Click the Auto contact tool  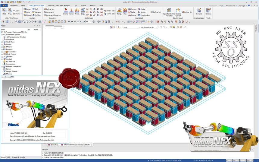pos(27,12)
